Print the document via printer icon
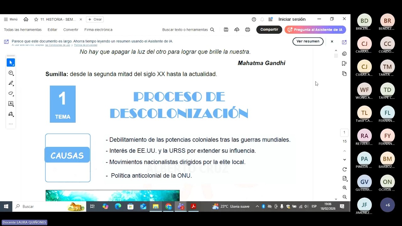 [x=247, y=30]
